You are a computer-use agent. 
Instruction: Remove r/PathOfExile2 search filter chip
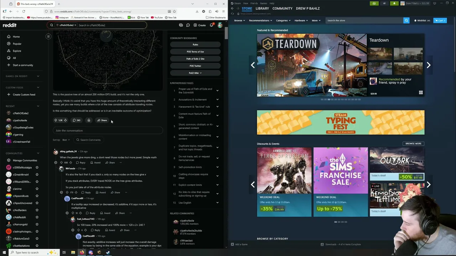coord(75,25)
